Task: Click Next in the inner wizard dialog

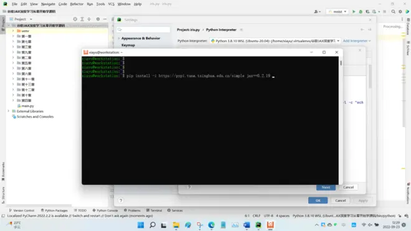Action: [x=326, y=187]
